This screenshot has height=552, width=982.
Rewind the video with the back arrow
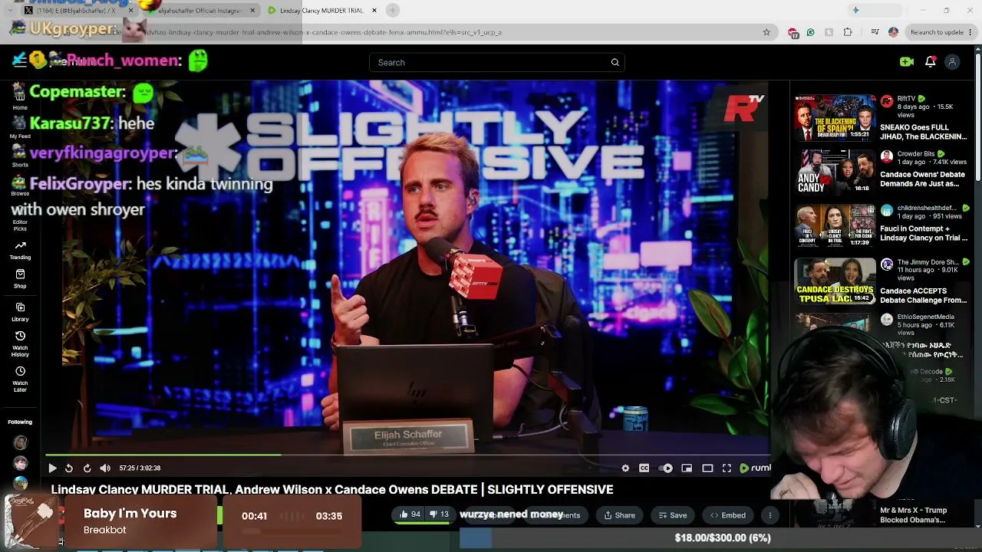pyautogui.click(x=69, y=468)
